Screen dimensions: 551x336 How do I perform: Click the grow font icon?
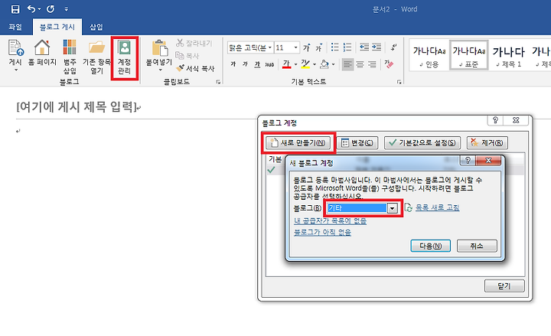point(306,47)
